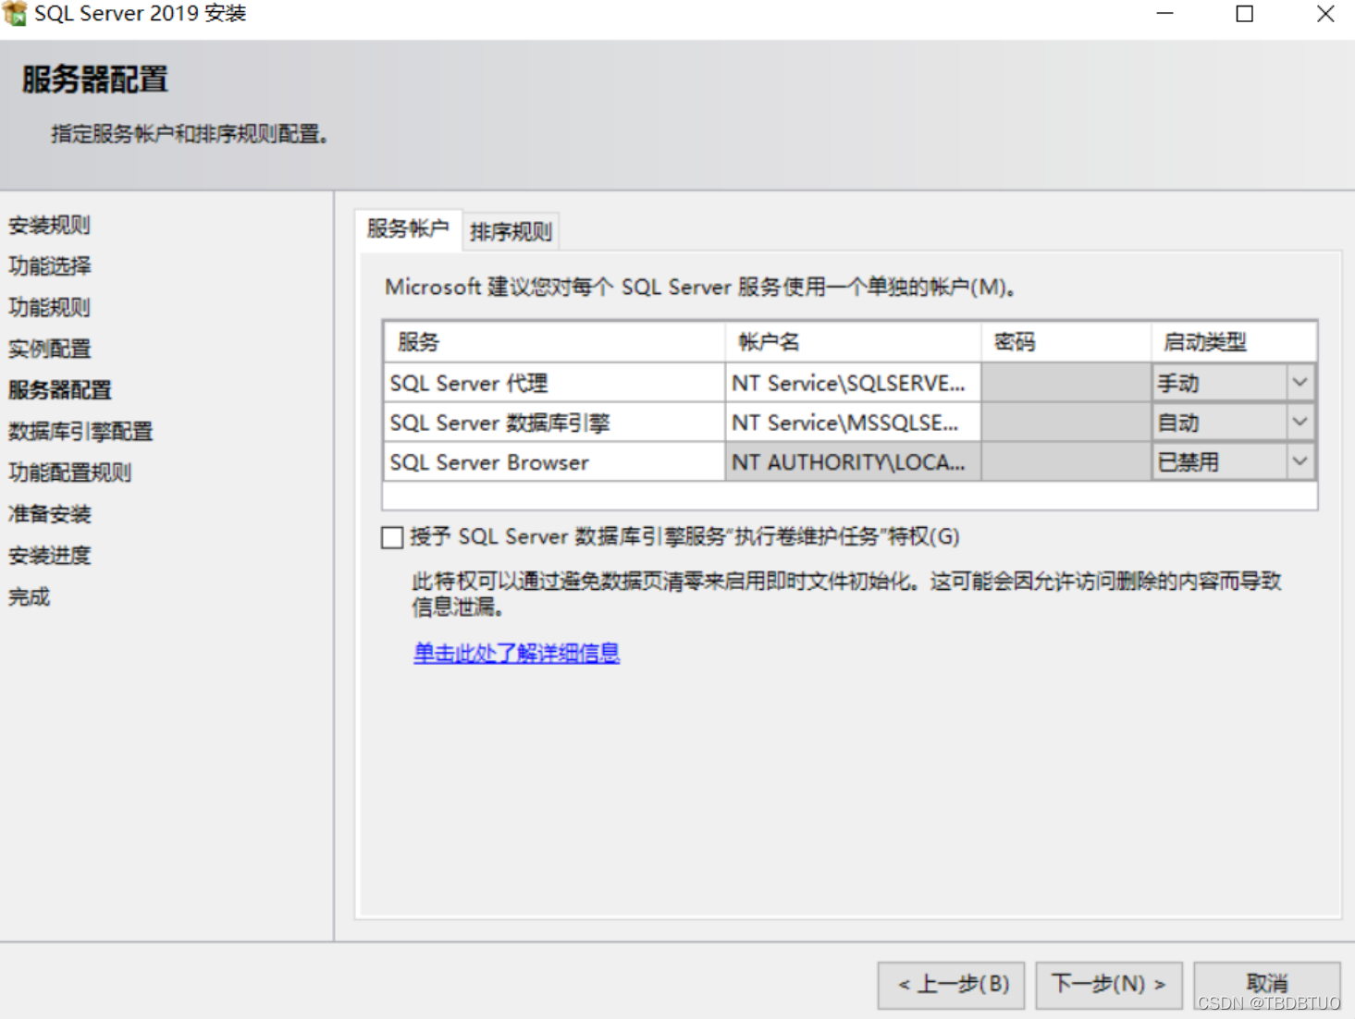Click the 下一步(N) button

point(1108,985)
